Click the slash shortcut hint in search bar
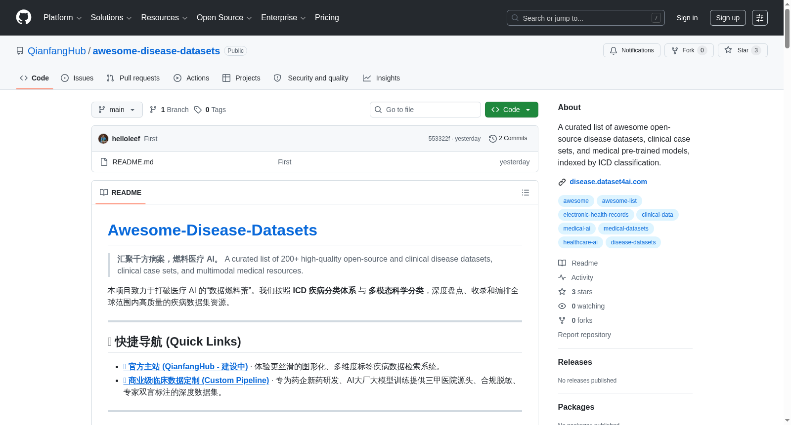 point(656,18)
